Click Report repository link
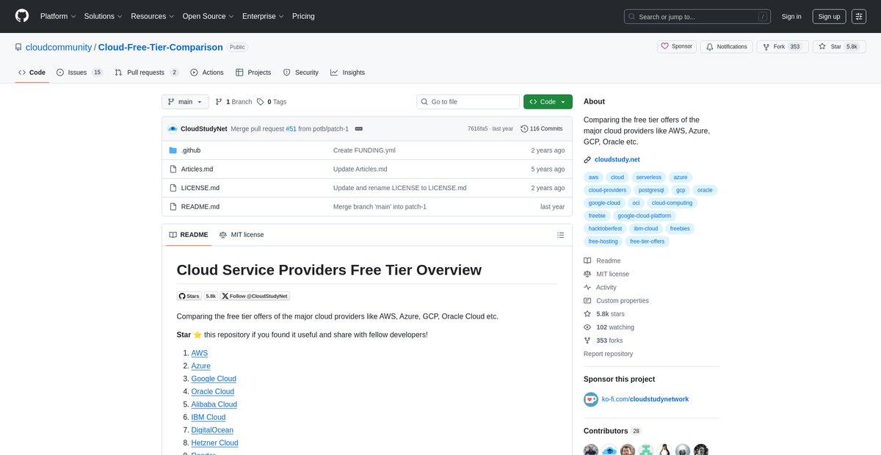 [x=608, y=354]
